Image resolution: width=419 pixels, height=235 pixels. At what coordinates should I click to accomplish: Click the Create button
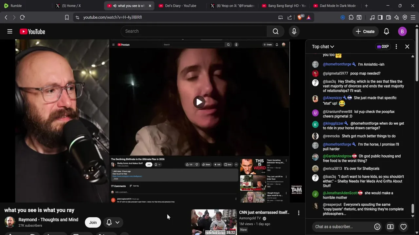click(365, 31)
